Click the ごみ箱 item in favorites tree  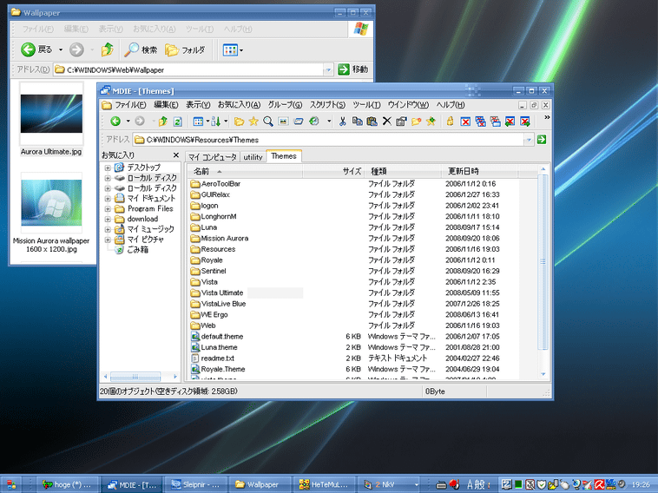pyautogui.click(x=132, y=250)
